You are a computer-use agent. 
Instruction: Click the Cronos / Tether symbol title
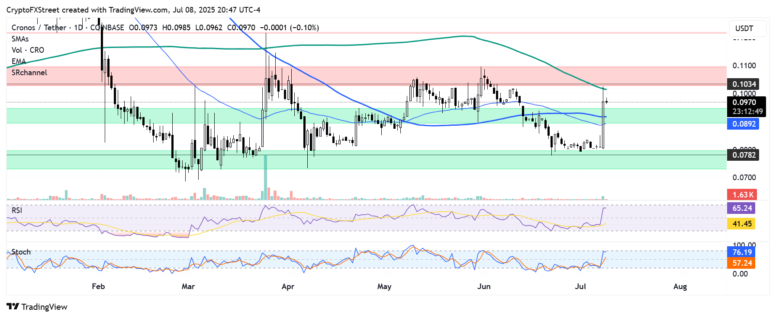[x=39, y=28]
